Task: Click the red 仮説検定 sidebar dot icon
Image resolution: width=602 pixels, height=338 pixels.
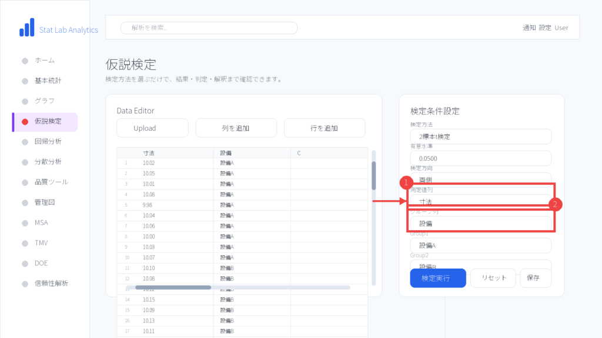Action: click(x=25, y=122)
